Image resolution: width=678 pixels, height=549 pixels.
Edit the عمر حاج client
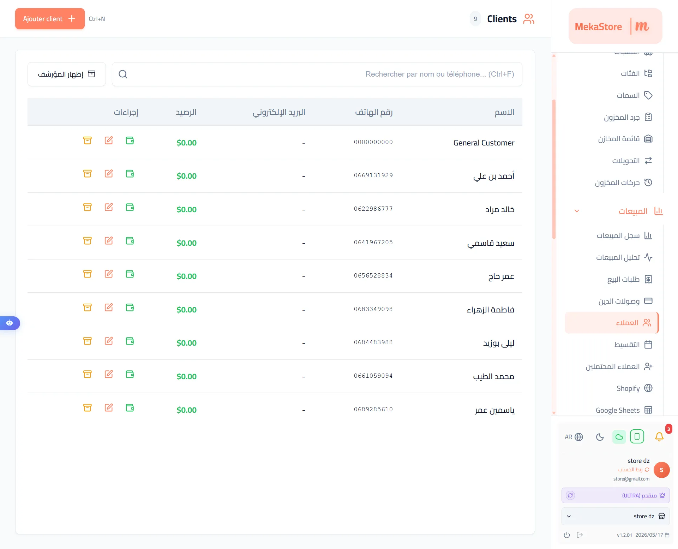pyautogui.click(x=109, y=274)
